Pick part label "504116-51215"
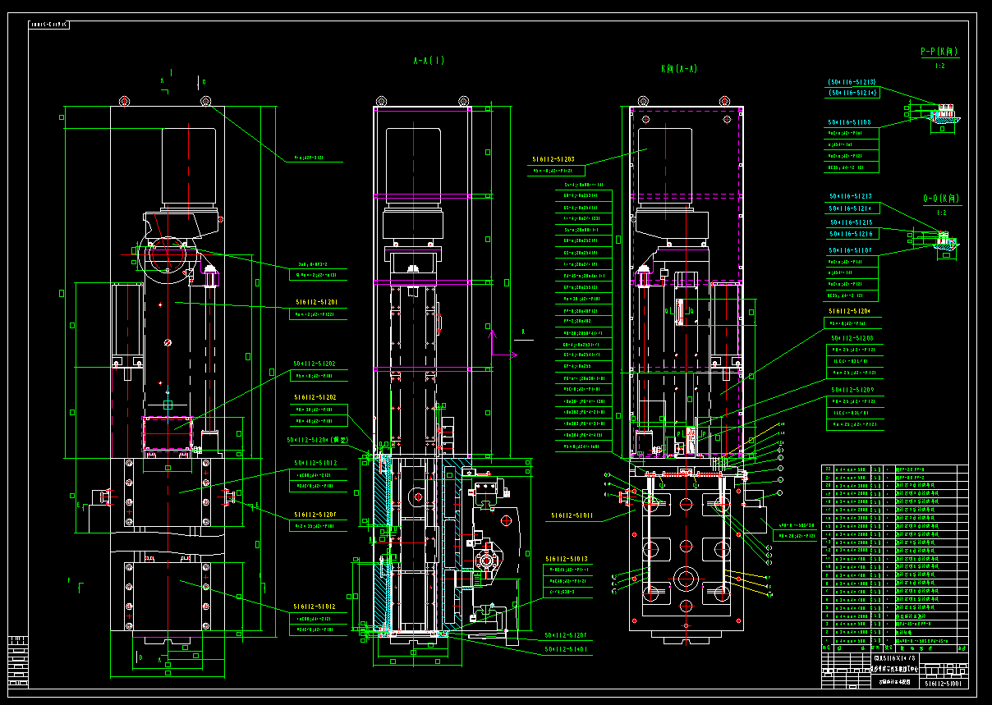This screenshot has width=992, height=705. coord(852,222)
